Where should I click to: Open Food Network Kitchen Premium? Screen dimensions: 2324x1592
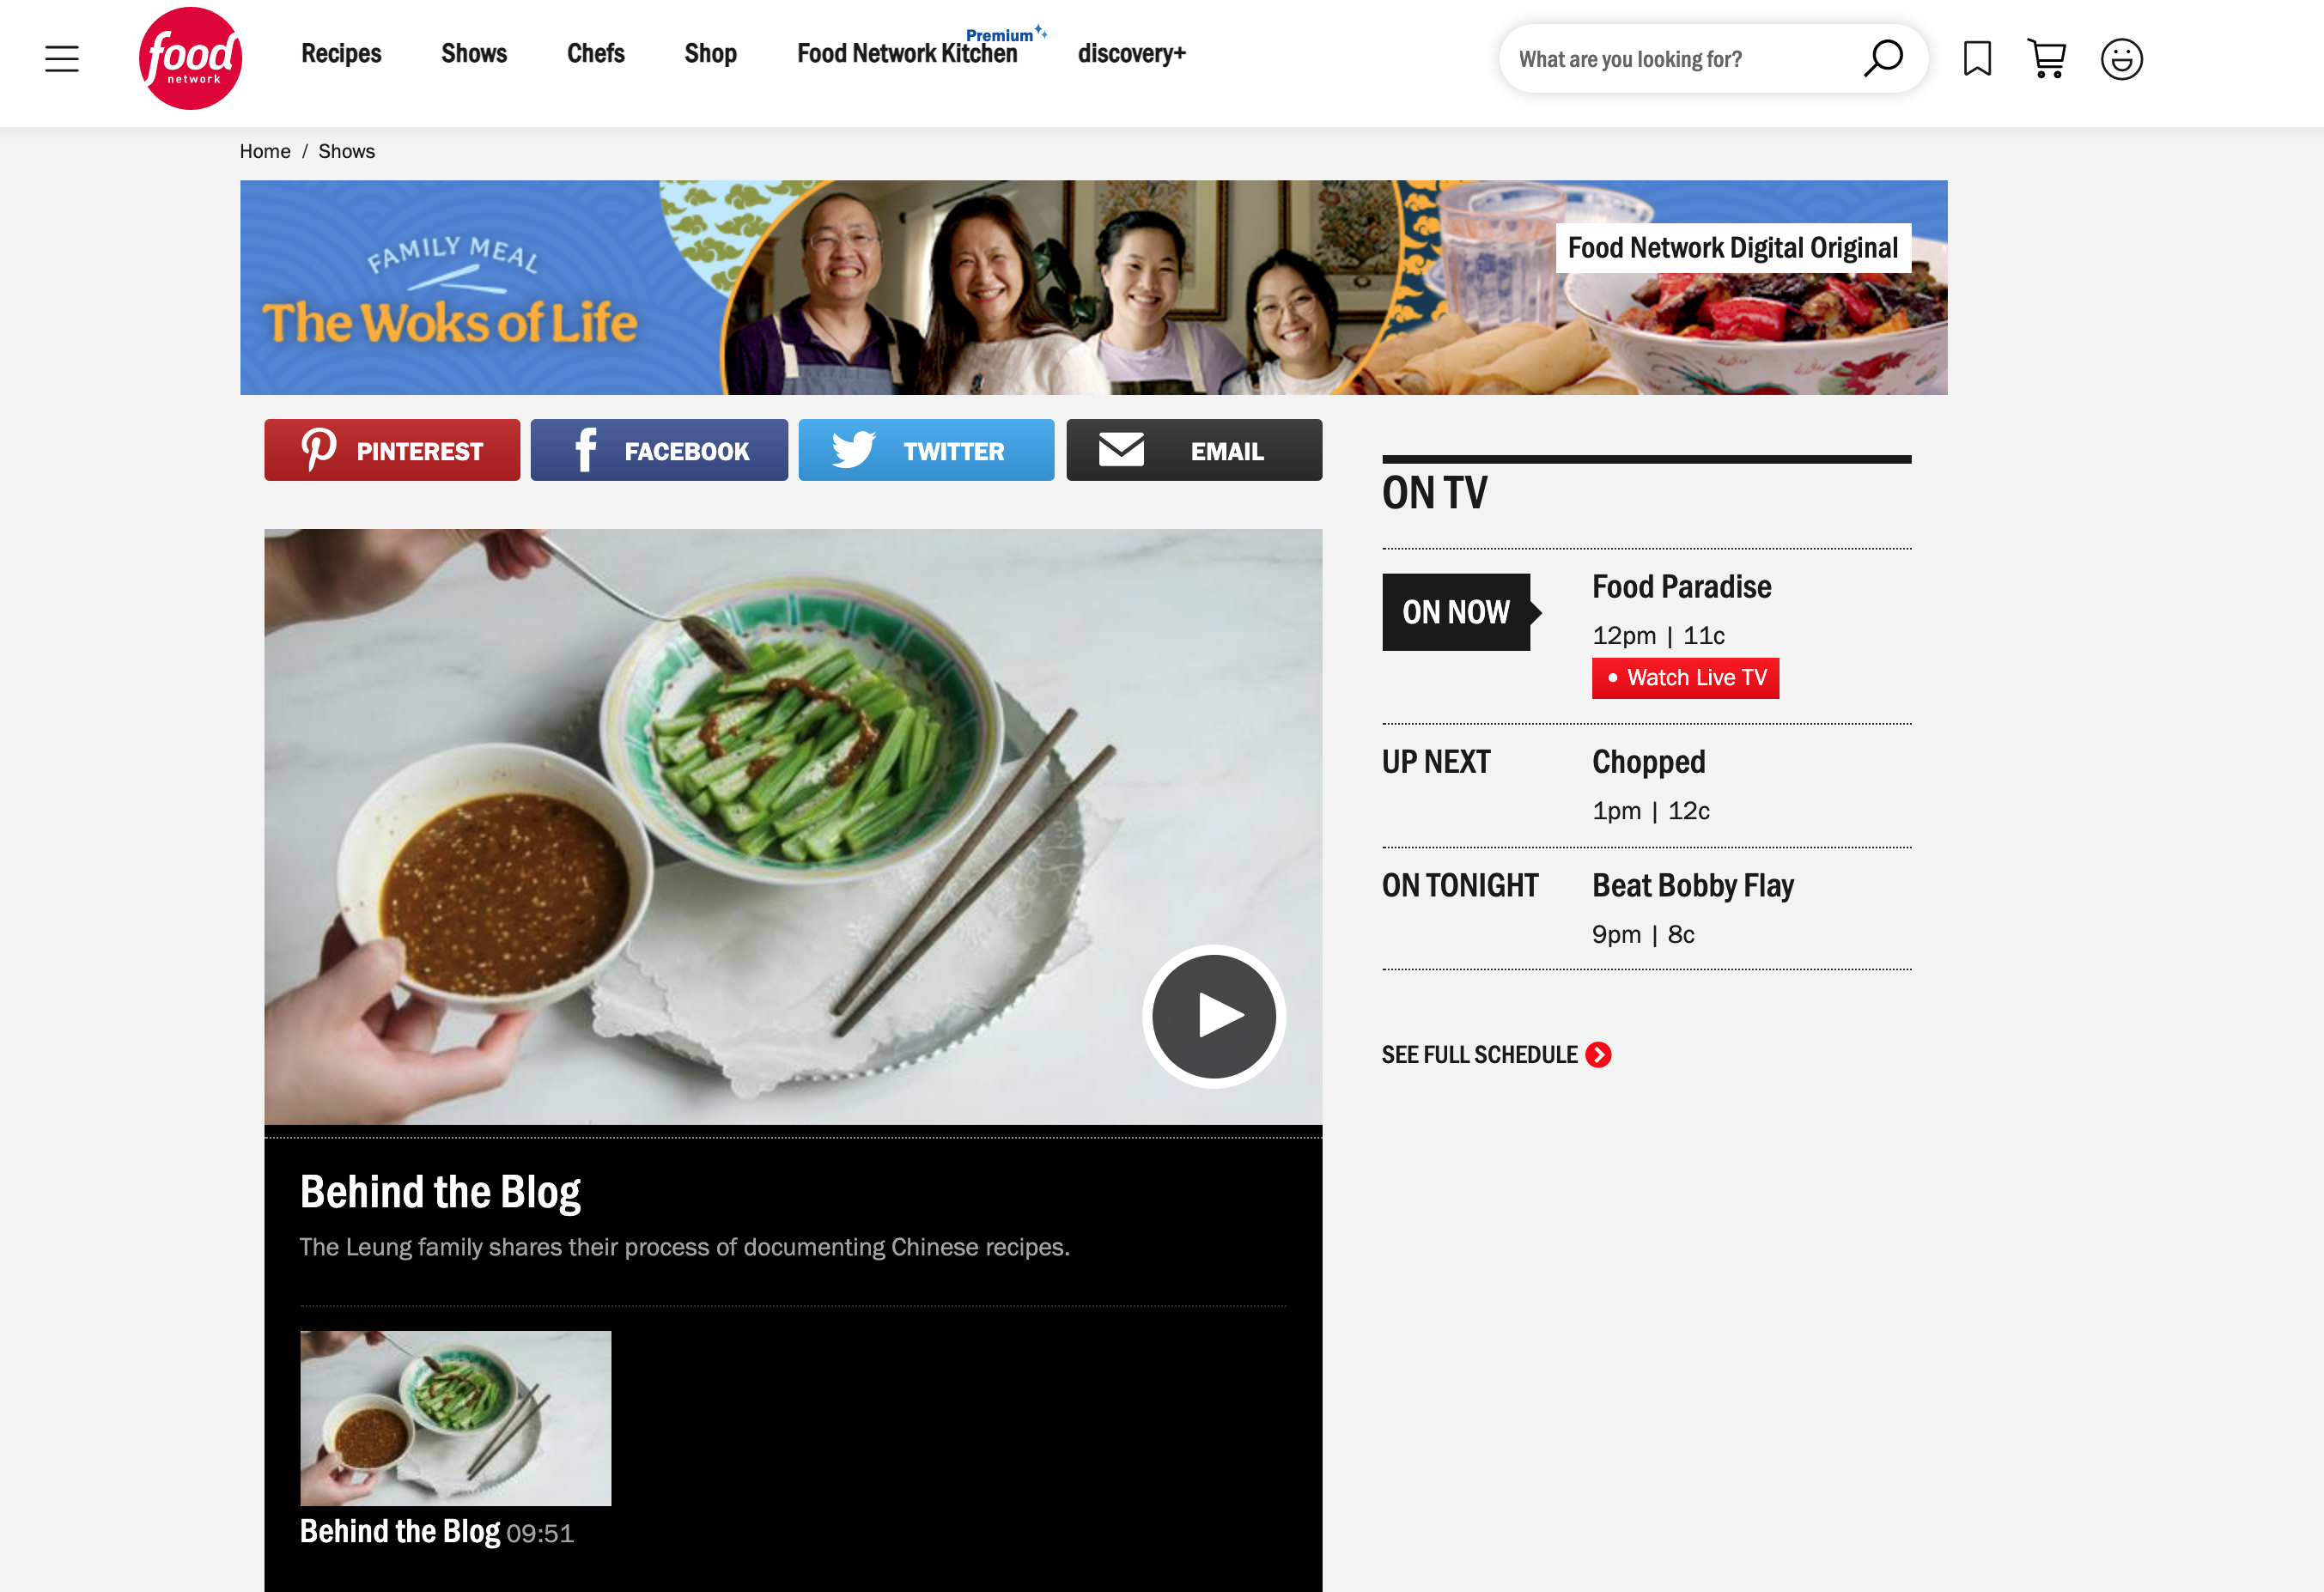tap(908, 53)
